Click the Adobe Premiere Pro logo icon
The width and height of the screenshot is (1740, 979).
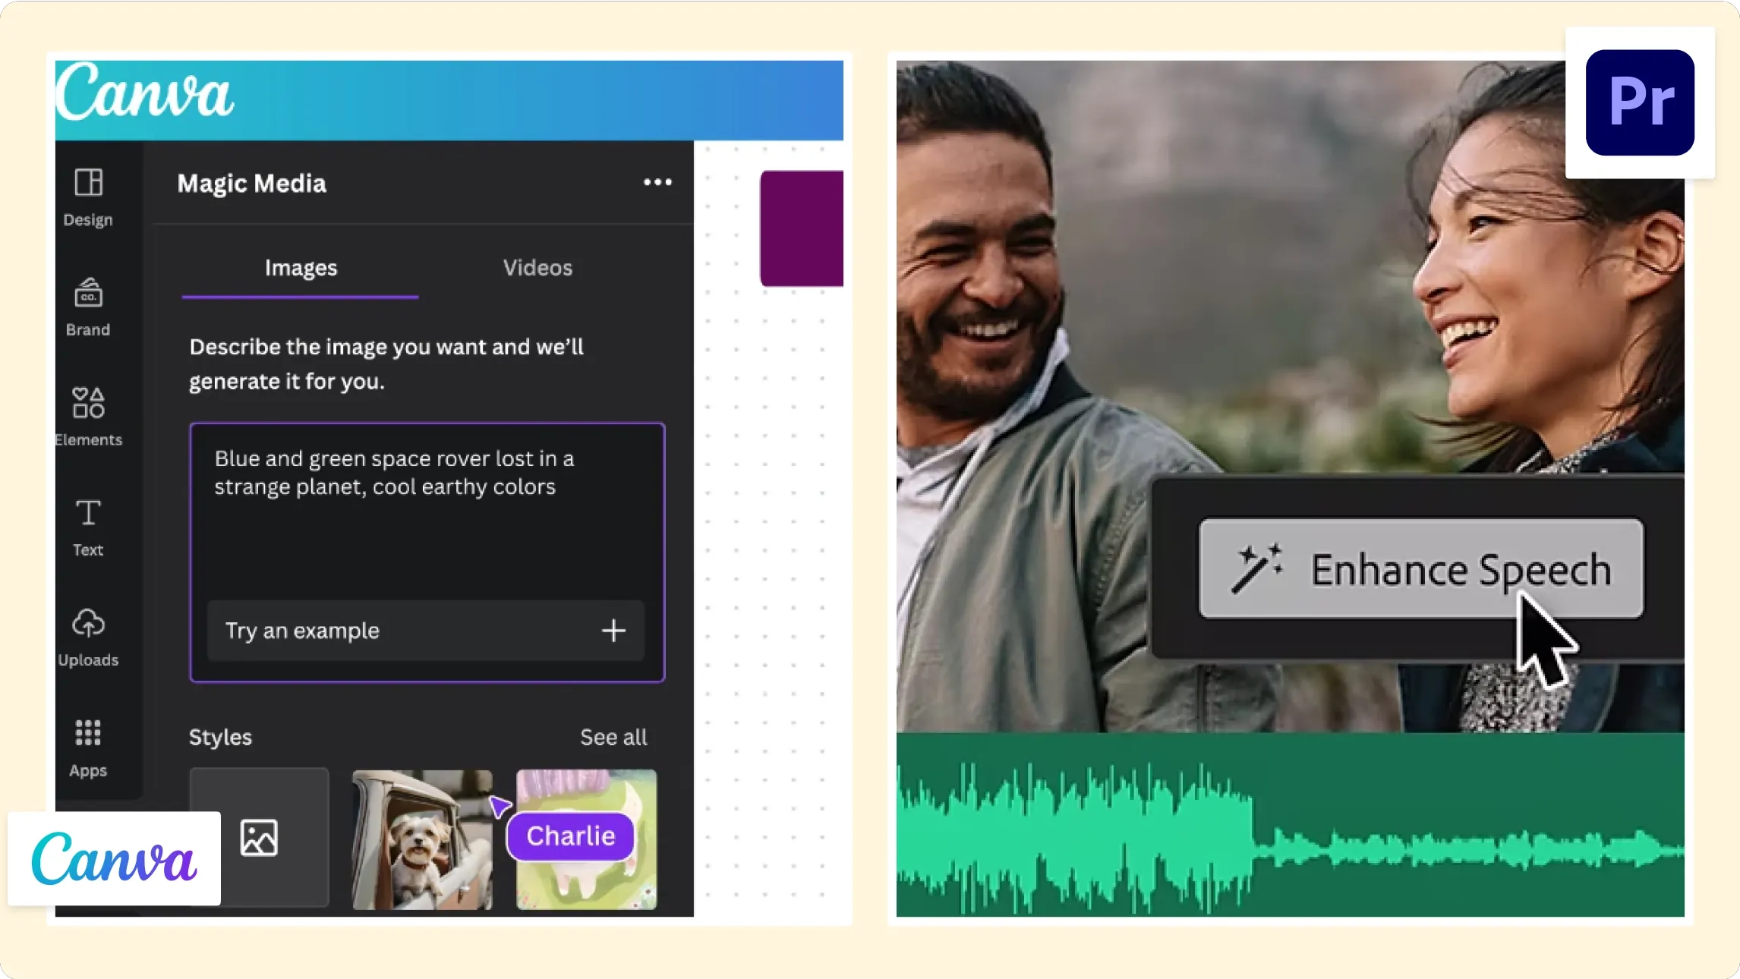pos(1639,102)
